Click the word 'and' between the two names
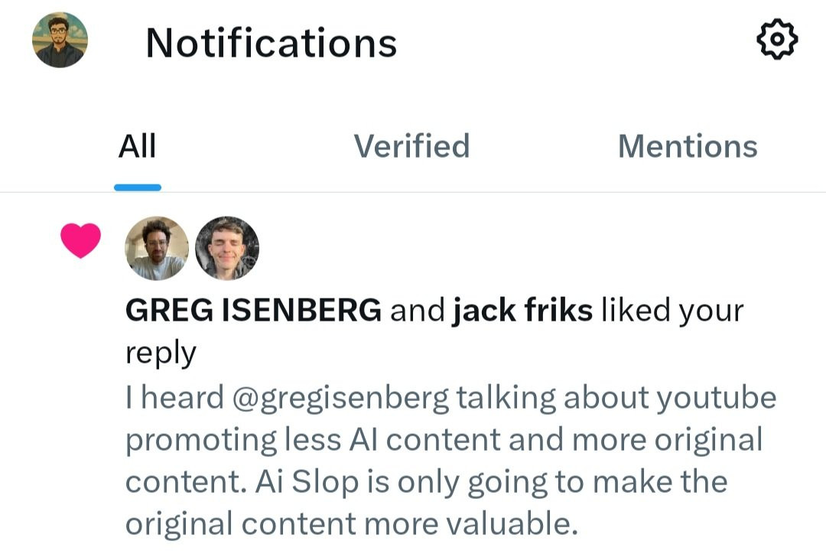826x554 pixels. (x=417, y=310)
